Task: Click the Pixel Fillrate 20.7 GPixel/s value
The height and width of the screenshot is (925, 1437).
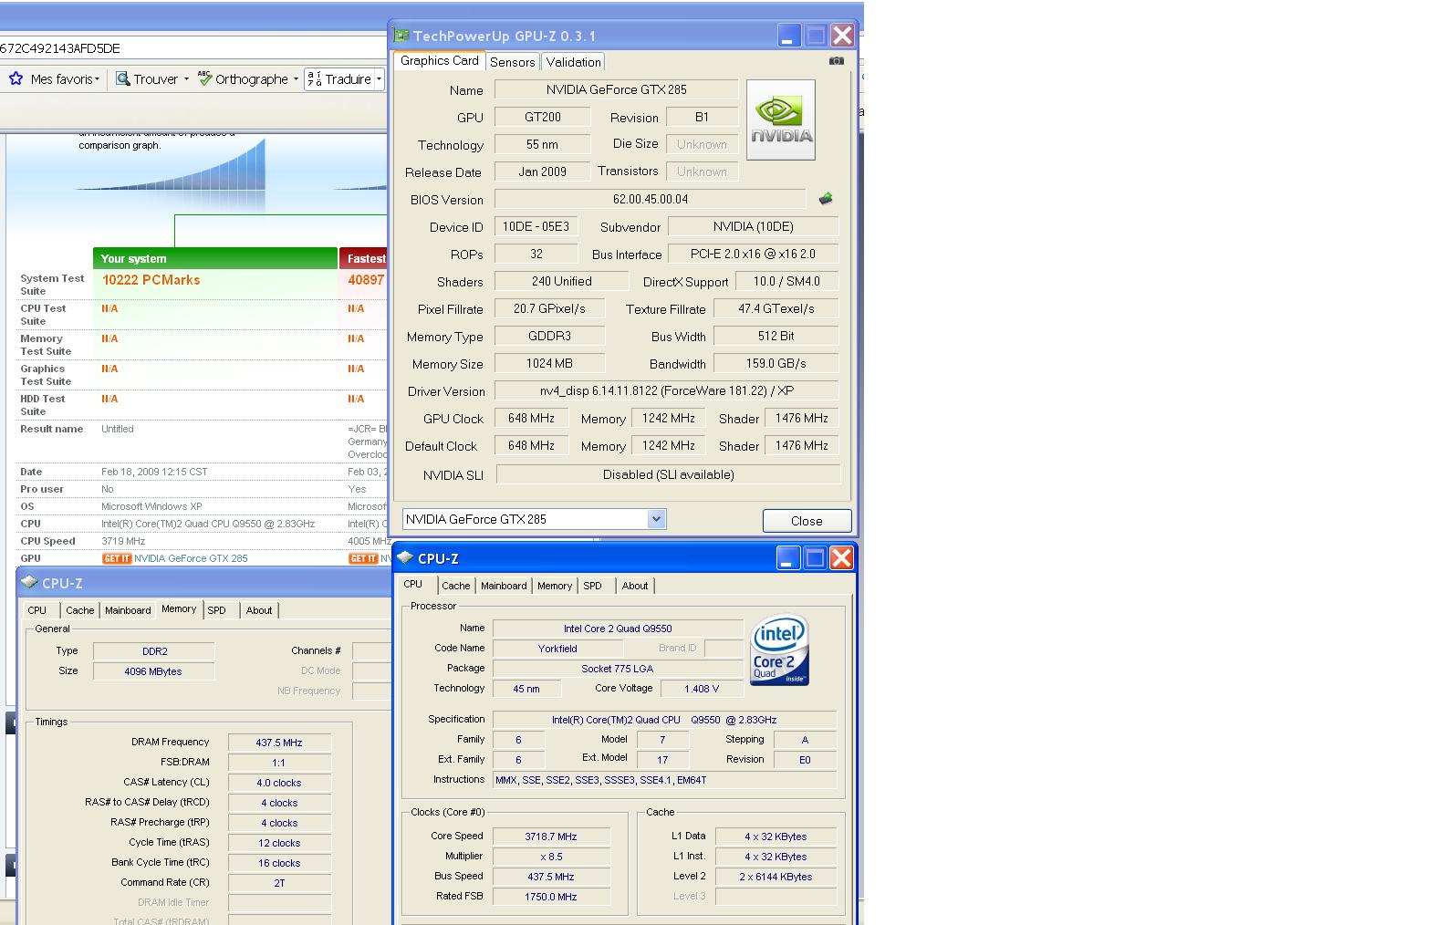Action: (549, 308)
